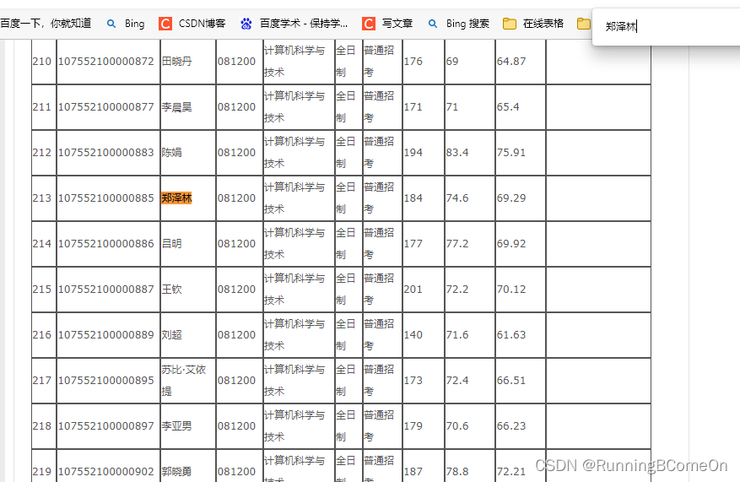Open CSDN博客 bookmark icon

(165, 24)
